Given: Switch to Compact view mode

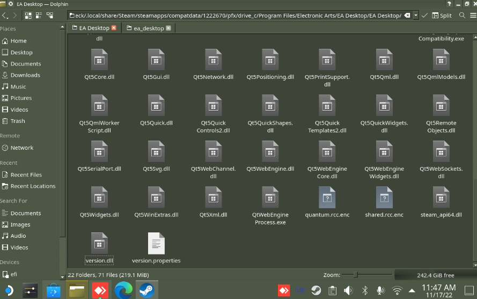Looking at the screenshot, I should click(39, 16).
